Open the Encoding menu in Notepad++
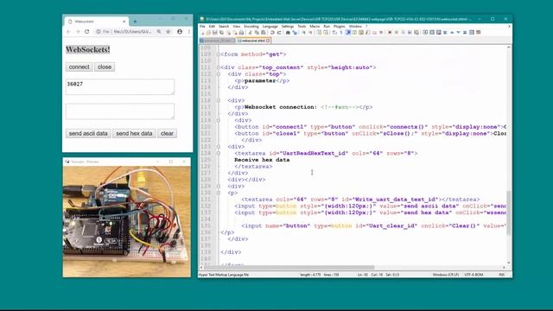Image resolution: width=553 pixels, height=311 pixels. tap(251, 27)
